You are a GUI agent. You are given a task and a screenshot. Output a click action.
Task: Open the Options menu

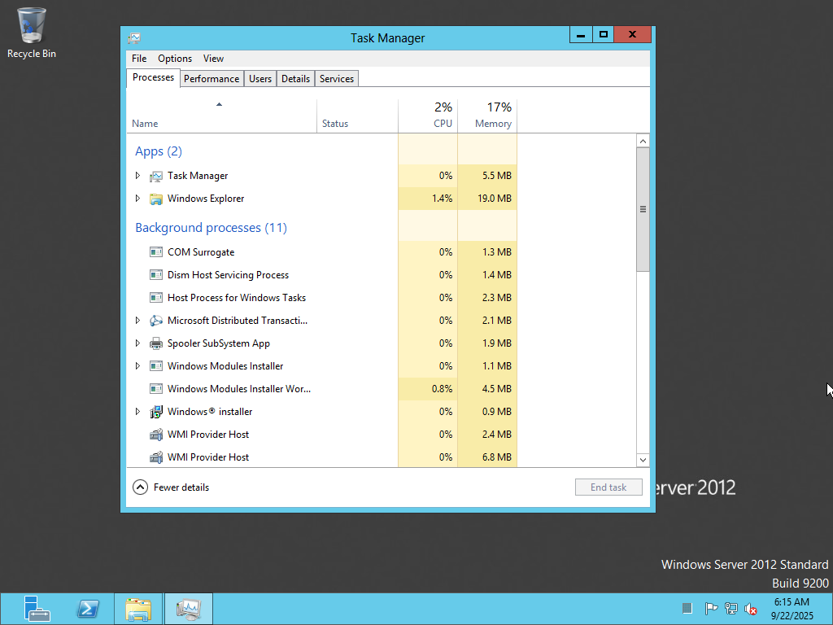point(175,59)
